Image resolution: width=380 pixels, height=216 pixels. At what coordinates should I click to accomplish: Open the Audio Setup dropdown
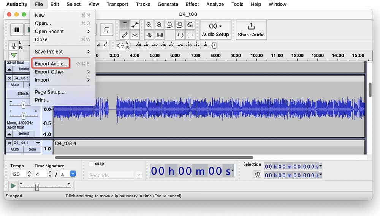pyautogui.click(x=215, y=30)
